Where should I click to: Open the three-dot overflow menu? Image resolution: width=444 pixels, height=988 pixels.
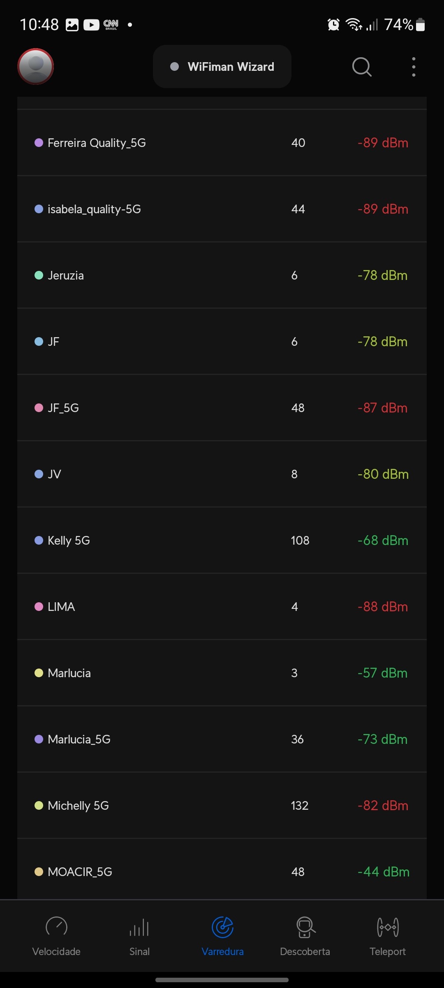[x=414, y=67]
